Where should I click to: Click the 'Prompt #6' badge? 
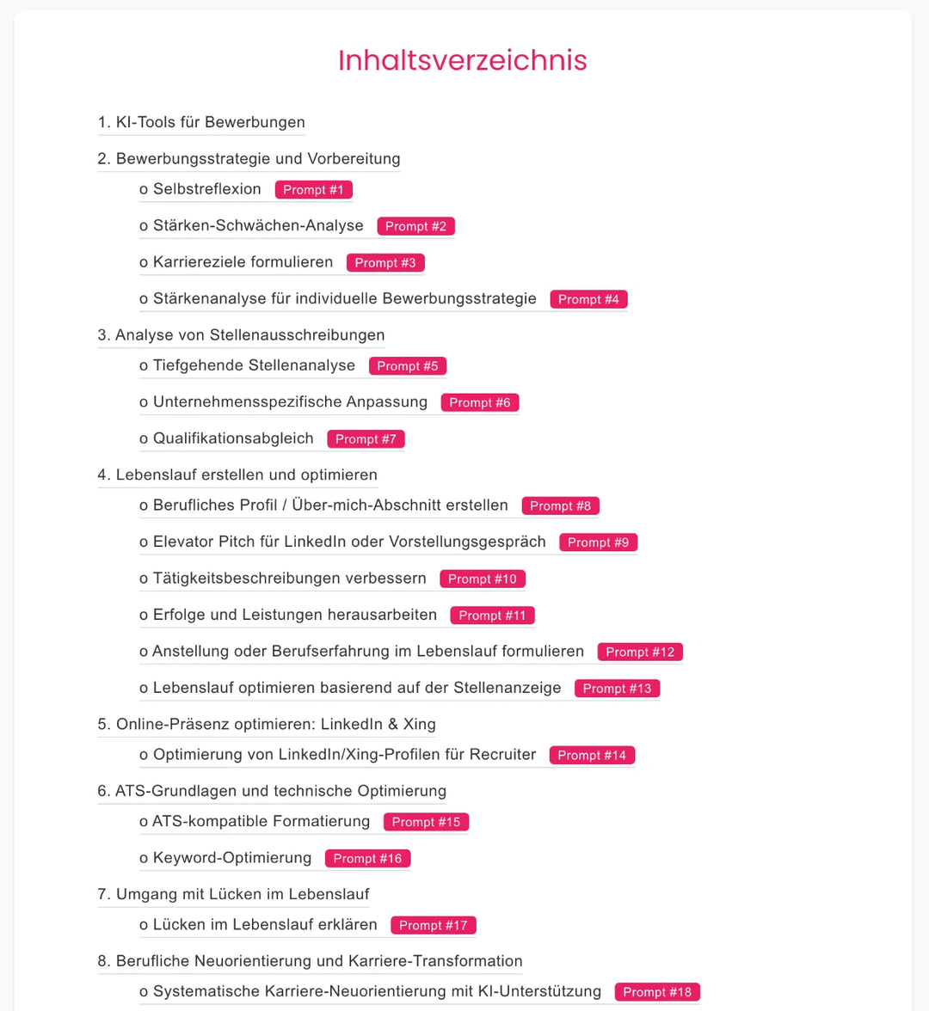click(479, 402)
